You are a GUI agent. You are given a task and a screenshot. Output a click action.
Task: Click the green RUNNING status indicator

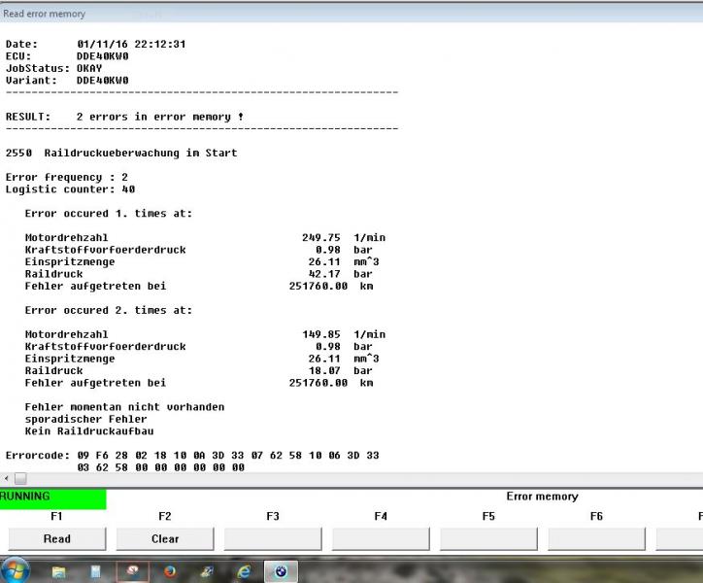click(x=52, y=497)
